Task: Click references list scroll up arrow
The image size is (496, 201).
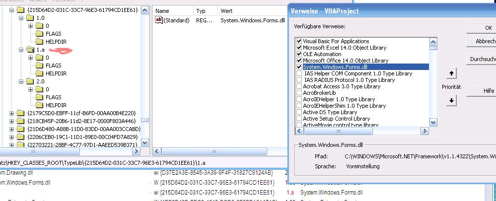Action: [x=433, y=42]
